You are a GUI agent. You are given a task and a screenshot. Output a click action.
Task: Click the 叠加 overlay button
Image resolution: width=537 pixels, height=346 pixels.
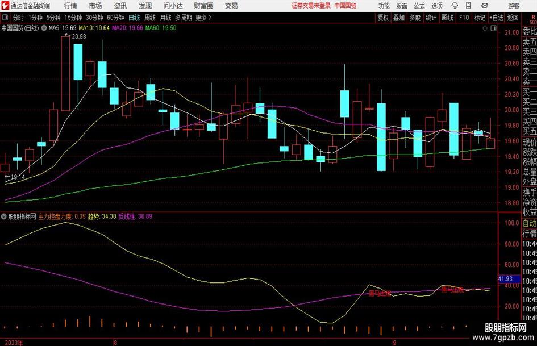(399, 18)
